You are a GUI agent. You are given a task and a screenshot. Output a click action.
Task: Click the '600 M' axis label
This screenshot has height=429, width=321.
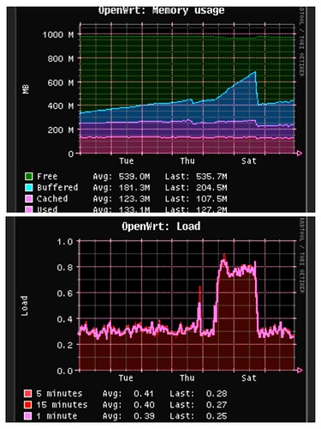(61, 83)
